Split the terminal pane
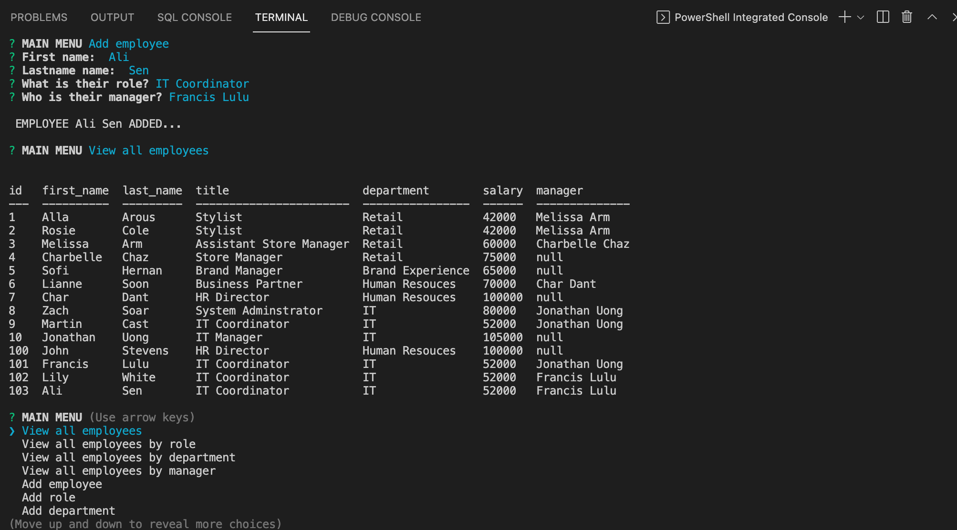 (882, 17)
